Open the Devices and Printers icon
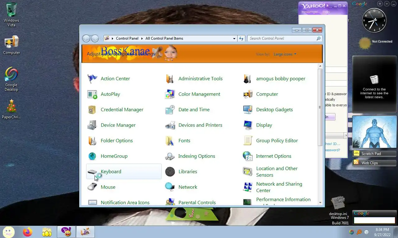 (170, 125)
